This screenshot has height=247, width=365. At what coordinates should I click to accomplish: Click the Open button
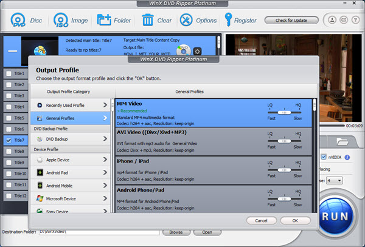(x=207, y=232)
